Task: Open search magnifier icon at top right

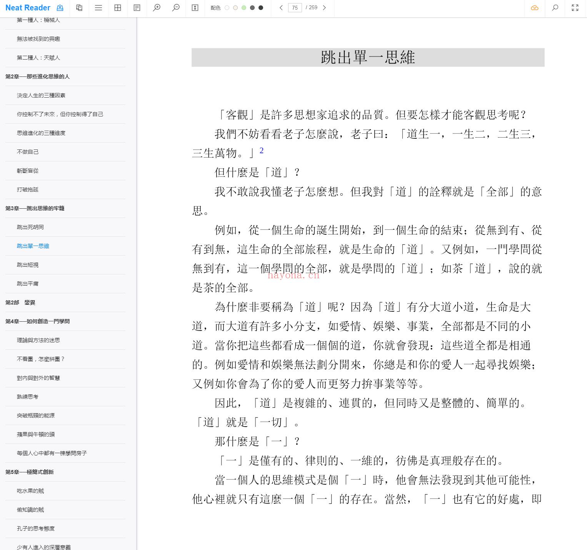Action: click(555, 8)
